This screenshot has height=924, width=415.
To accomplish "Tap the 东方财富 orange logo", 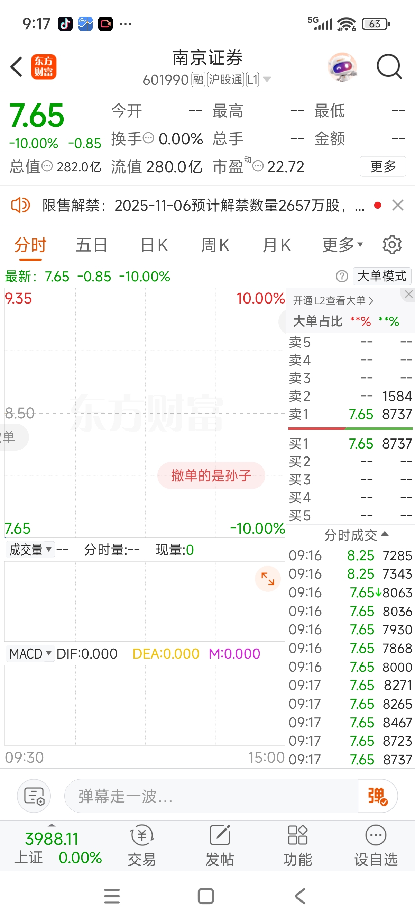I will tap(44, 67).
